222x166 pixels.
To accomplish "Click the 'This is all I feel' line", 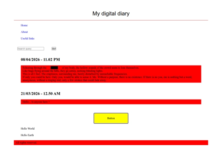I will click(x=75, y=74).
